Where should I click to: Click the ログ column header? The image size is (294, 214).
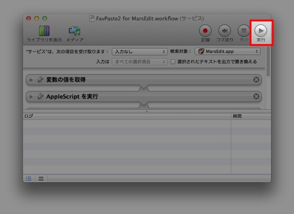pyautogui.click(x=127, y=116)
